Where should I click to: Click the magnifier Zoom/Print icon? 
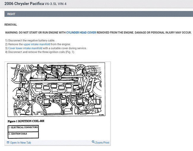click(x=93, y=142)
